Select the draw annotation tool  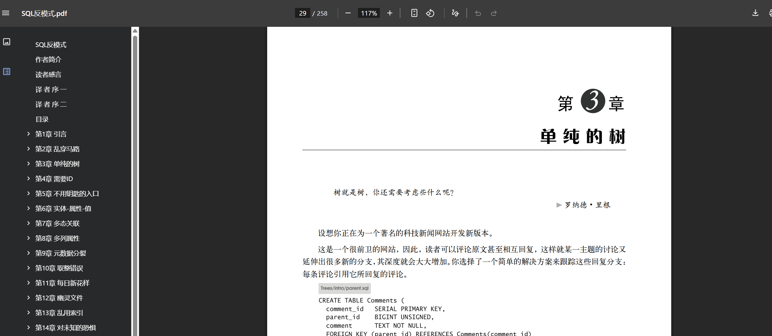coord(455,13)
